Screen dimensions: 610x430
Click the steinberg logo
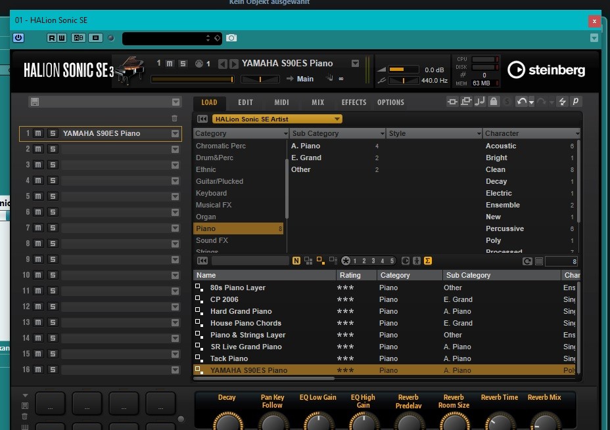coord(546,70)
